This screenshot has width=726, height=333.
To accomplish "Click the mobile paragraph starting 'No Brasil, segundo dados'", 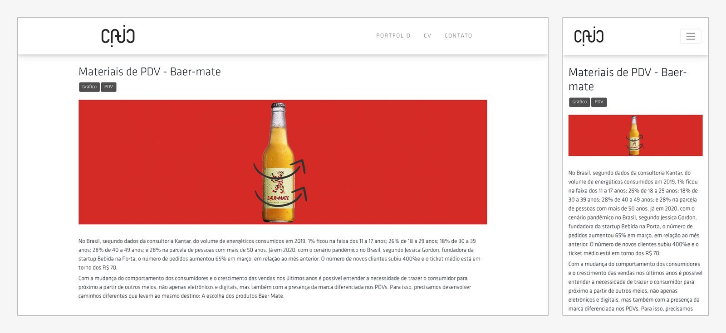I will point(634,213).
